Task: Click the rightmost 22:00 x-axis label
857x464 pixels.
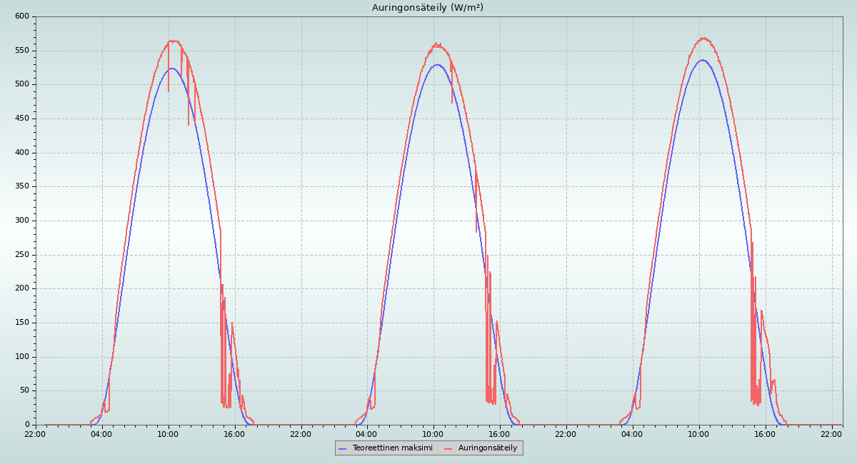Action: (x=831, y=434)
